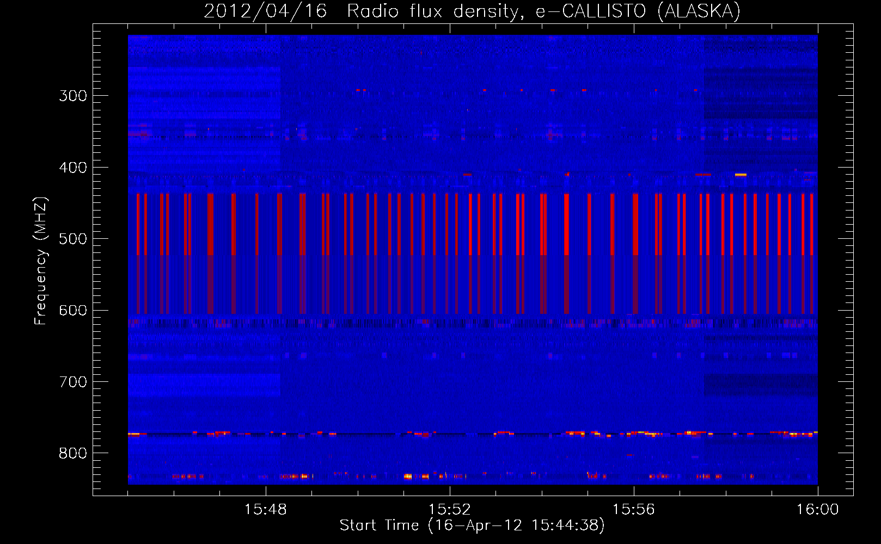Click the 'Start Time (16-Apr-12 15:44:38)' label

(472, 526)
